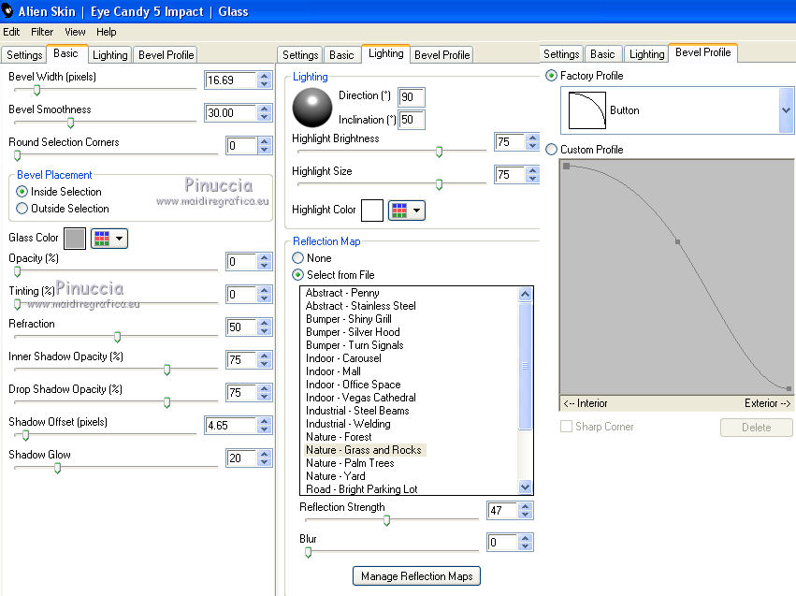The height and width of the screenshot is (596, 796).
Task: Click the Alien Skin app icon in title bar
Action: 7,10
